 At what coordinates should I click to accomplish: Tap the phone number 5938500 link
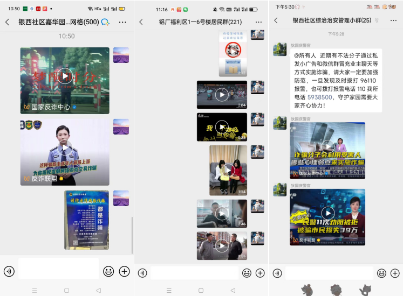(320, 97)
